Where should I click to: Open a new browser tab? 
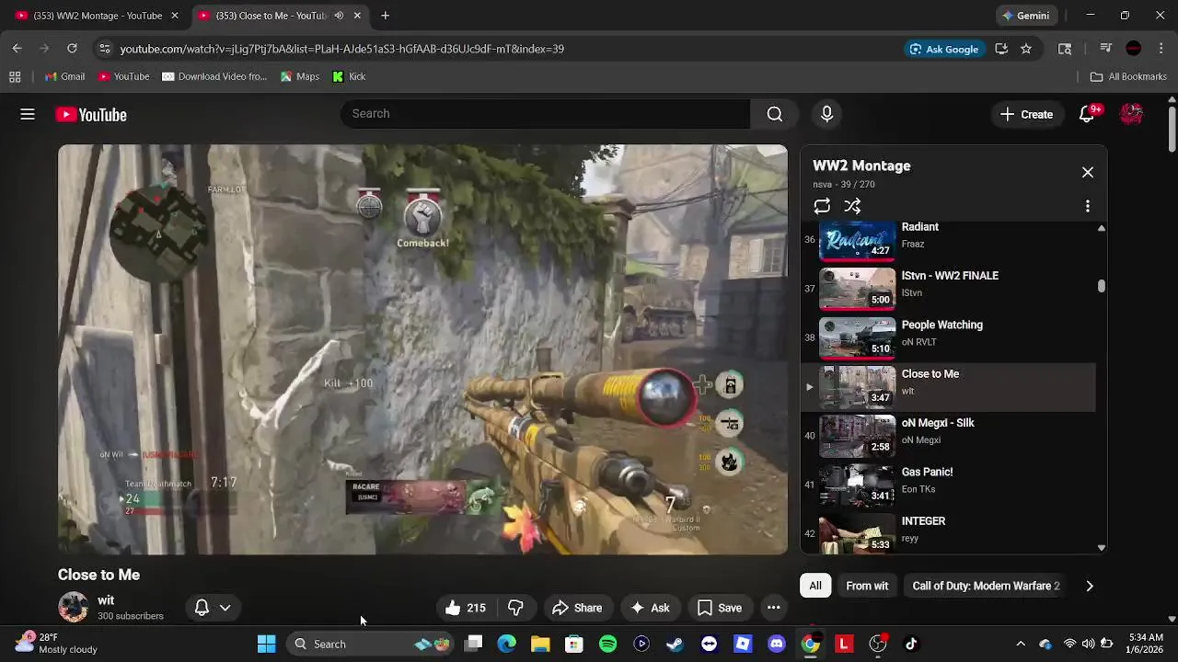click(x=386, y=16)
